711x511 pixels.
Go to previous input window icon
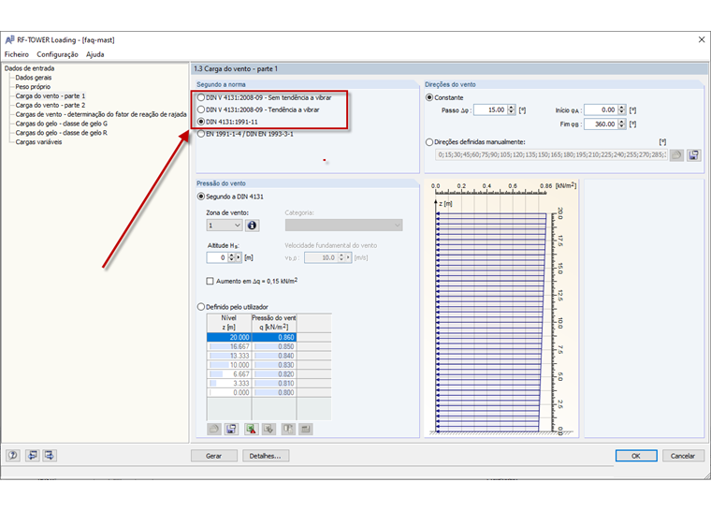(32, 455)
